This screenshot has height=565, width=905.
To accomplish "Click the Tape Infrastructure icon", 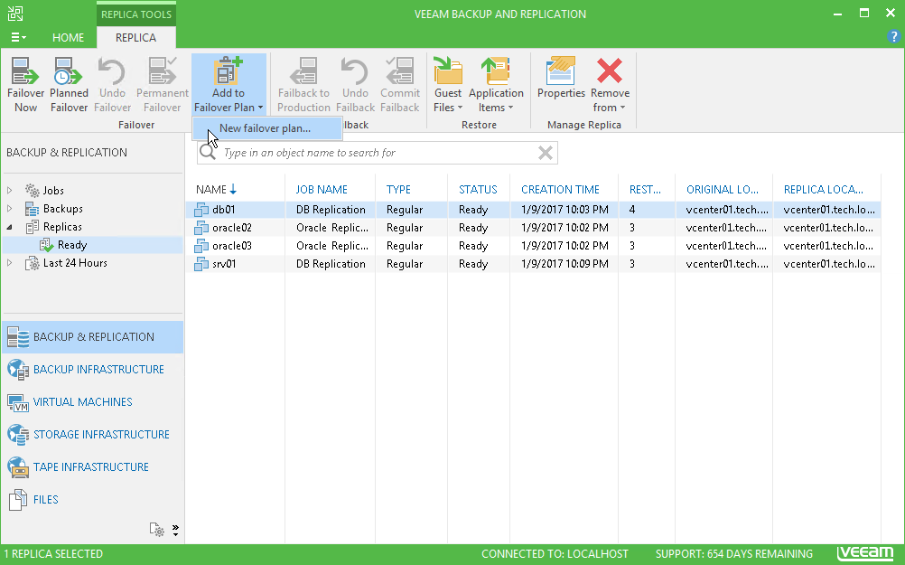I will coord(18,466).
